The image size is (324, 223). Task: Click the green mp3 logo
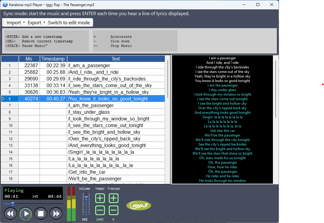click(138, 206)
